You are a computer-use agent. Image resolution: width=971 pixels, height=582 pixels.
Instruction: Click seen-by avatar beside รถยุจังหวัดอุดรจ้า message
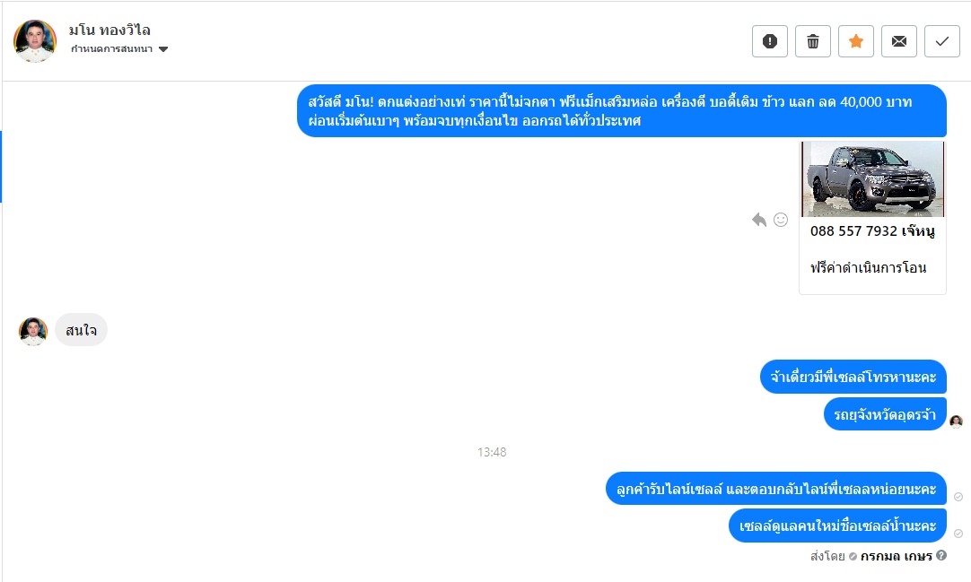tap(956, 421)
